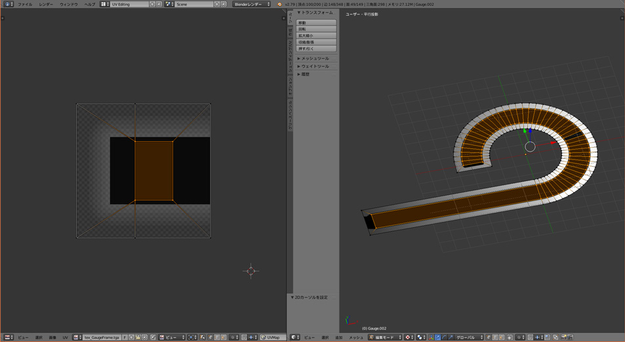
Task: Open the Blenderレンダー engine dropdown
Action: (252, 4)
